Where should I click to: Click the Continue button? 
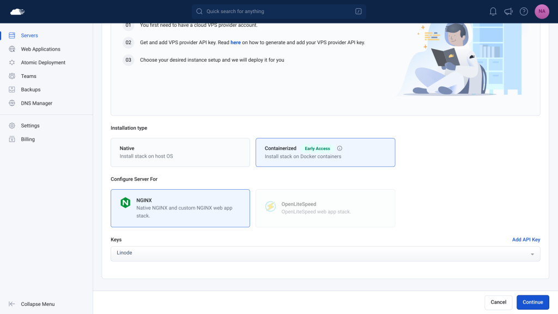pos(533,302)
